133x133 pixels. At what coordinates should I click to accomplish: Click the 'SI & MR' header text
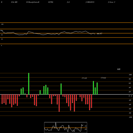14,2
